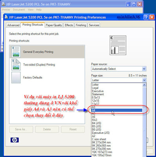The image size is (156, 157).
Task: Select the General Everyday Printing shortcut icon
Action: tap(16, 52)
